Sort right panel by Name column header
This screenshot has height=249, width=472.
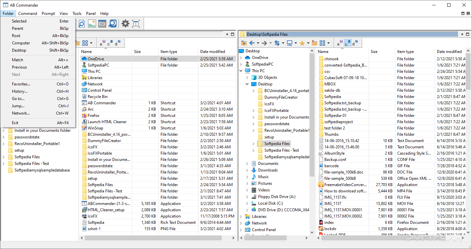pos(342,51)
